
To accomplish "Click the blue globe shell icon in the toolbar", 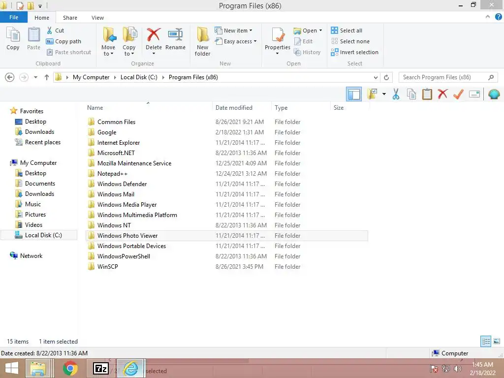I will [x=494, y=94].
